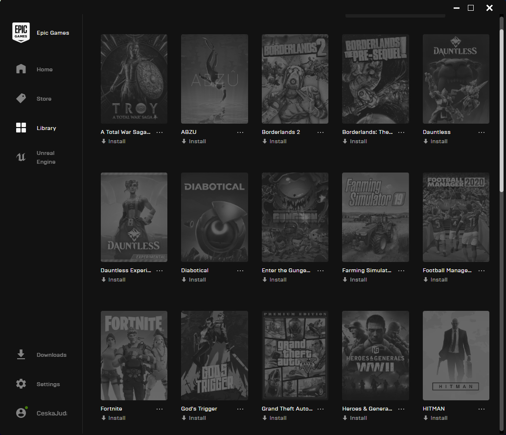This screenshot has width=506, height=435.
Task: Open the Settings gear icon
Action: click(21, 384)
